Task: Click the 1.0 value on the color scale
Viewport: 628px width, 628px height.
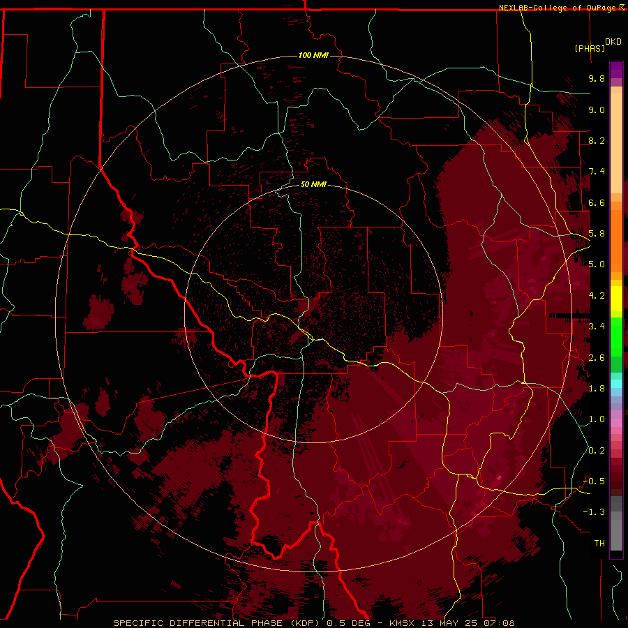Action: click(x=597, y=419)
